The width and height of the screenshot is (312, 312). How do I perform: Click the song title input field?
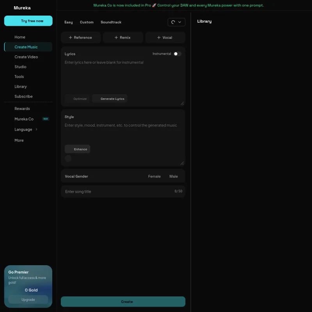tap(123, 191)
